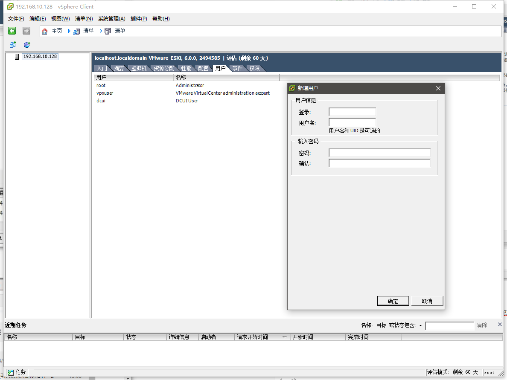
Task: Switch to the 事件 tab
Action: (x=238, y=68)
